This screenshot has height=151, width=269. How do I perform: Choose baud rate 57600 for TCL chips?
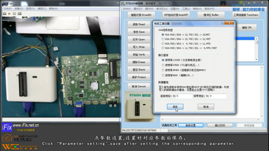pyautogui.click(x=163, y=65)
